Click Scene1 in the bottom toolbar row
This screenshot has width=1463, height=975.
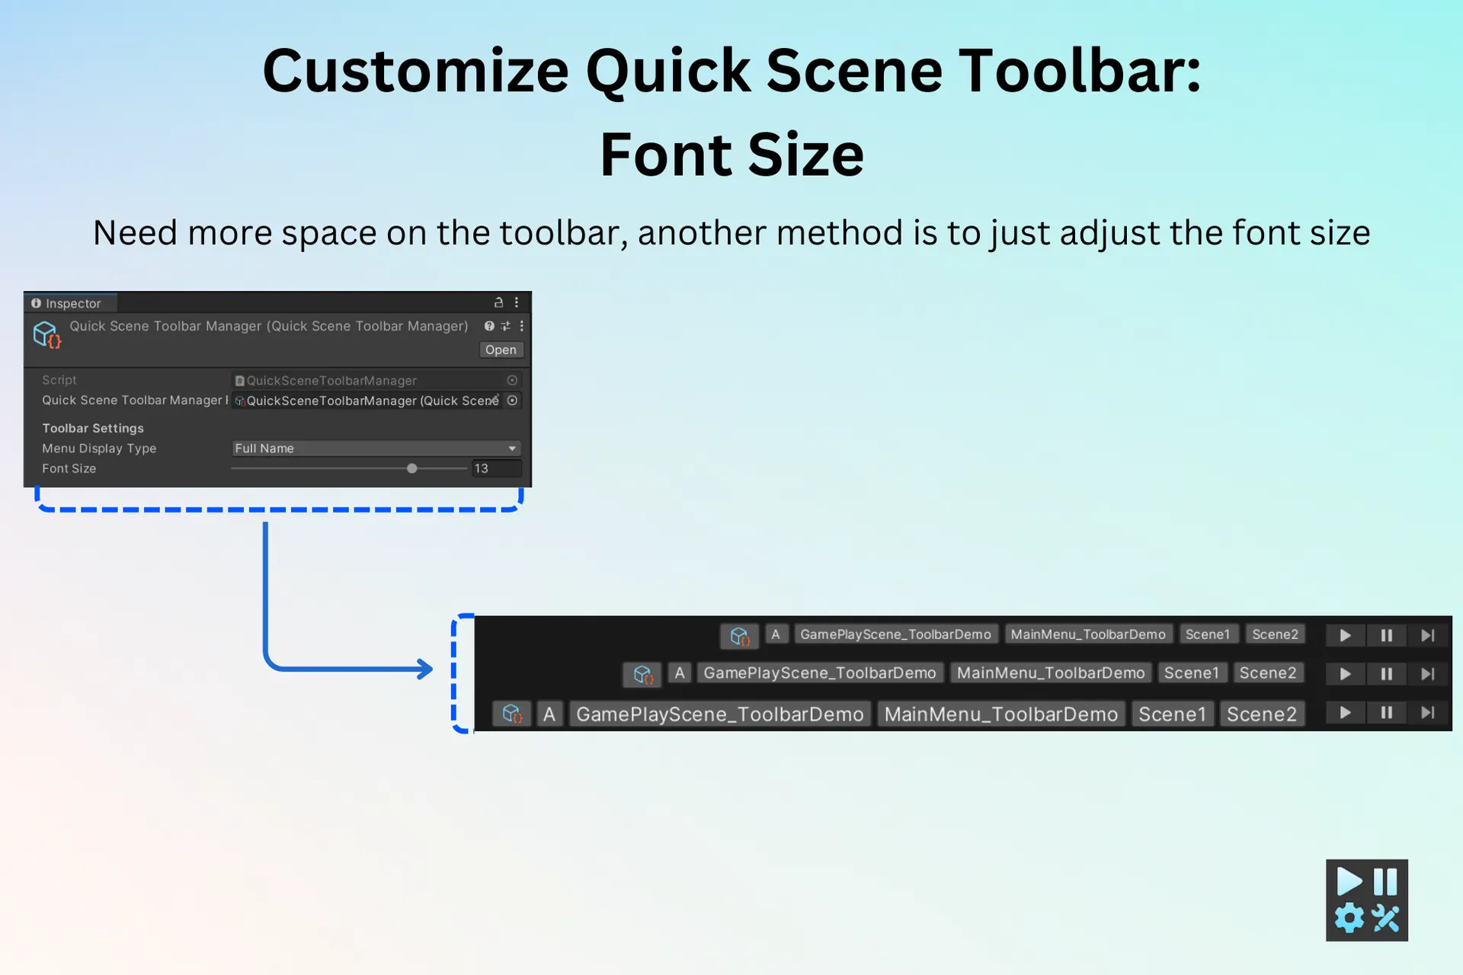[x=1173, y=714]
